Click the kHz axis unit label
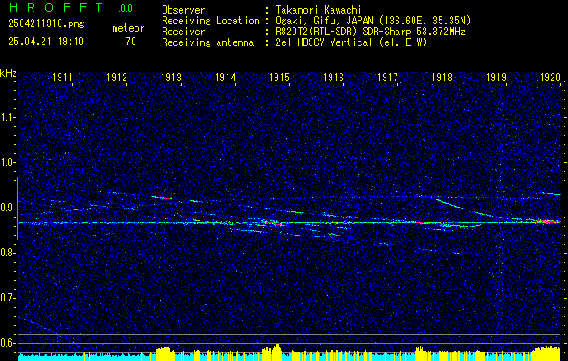The height and width of the screenshot is (361, 568). [8, 73]
